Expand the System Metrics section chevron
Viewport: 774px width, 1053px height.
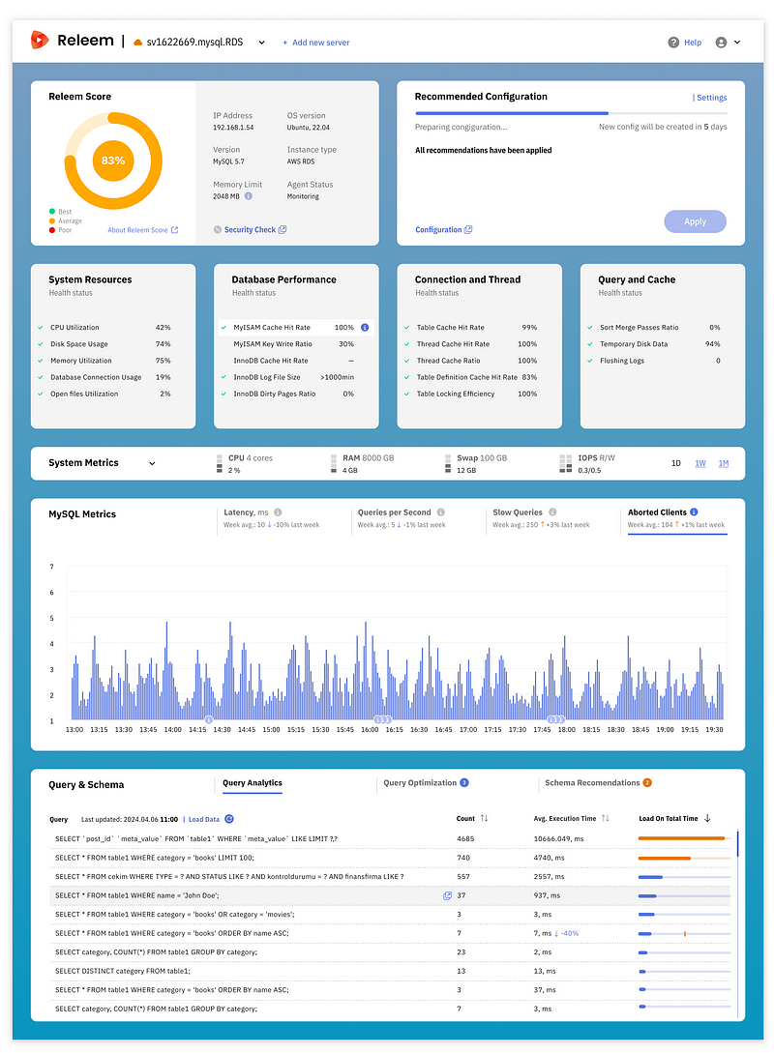click(152, 463)
